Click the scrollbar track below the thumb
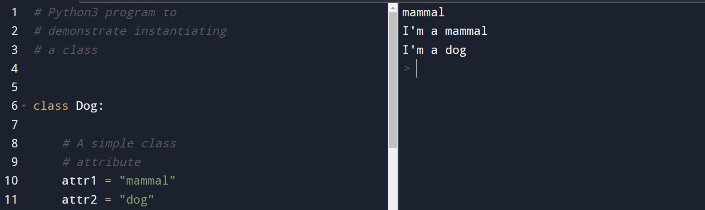Viewport: 705px width, 210px height. point(393,179)
